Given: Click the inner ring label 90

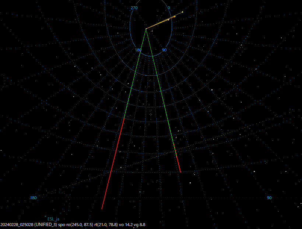Looking at the screenshot, I should click(164, 50).
